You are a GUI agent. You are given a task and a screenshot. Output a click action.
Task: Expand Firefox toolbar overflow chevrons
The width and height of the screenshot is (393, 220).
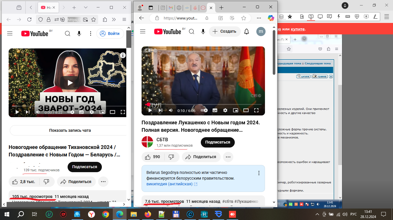click(x=114, y=19)
